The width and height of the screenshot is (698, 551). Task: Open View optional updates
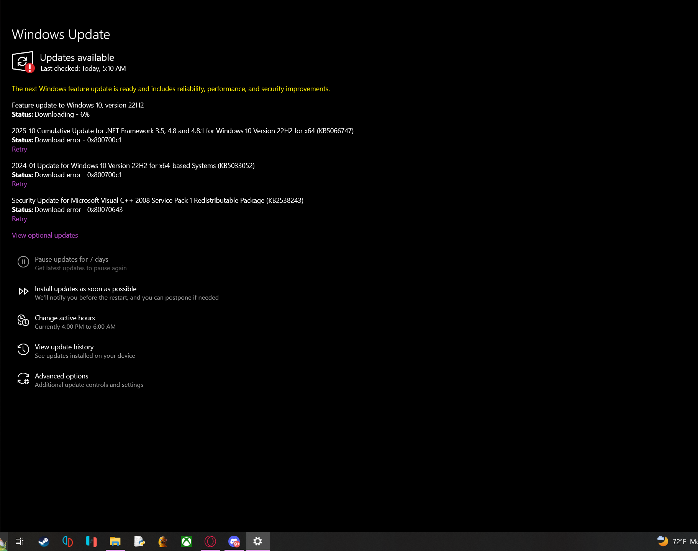(x=45, y=235)
